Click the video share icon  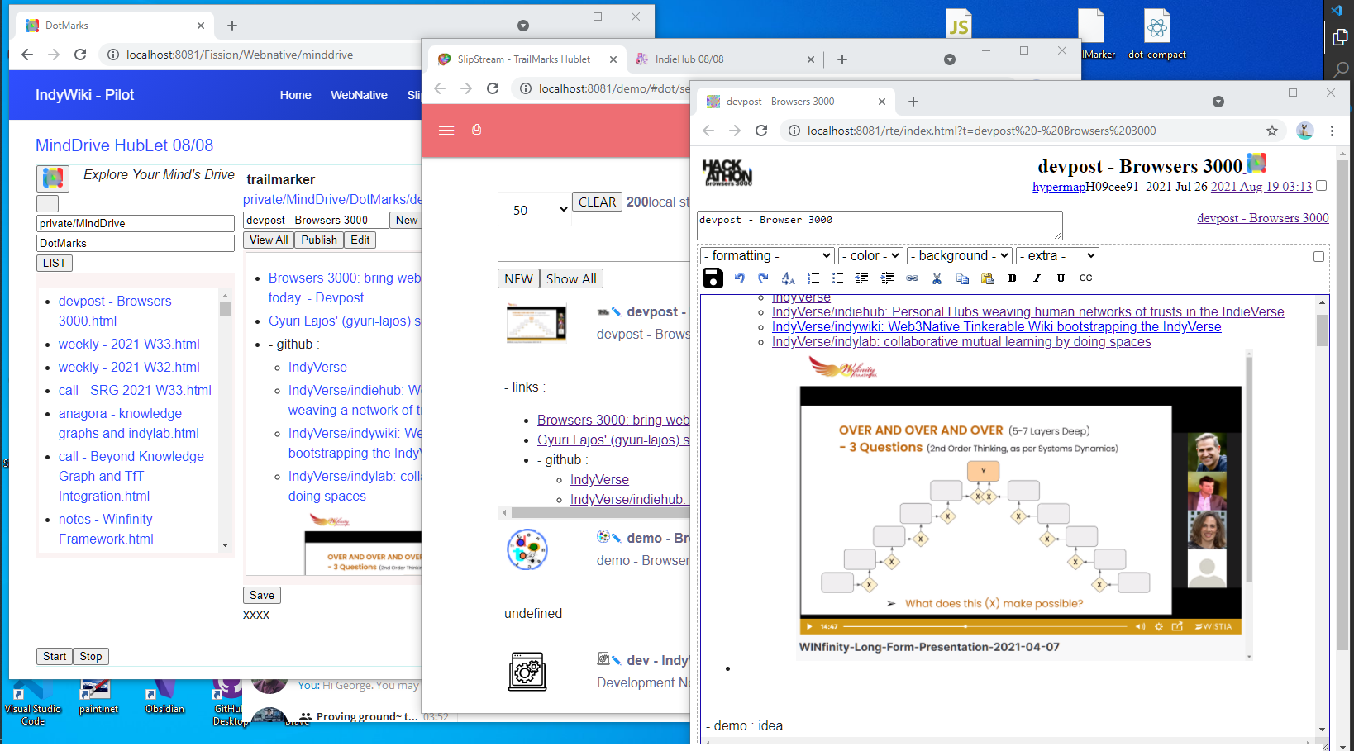point(1177,626)
